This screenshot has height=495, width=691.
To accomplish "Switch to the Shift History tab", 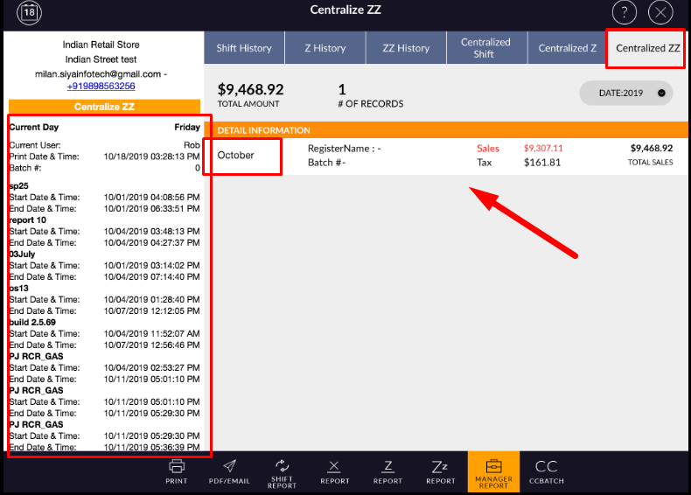I will (x=244, y=48).
